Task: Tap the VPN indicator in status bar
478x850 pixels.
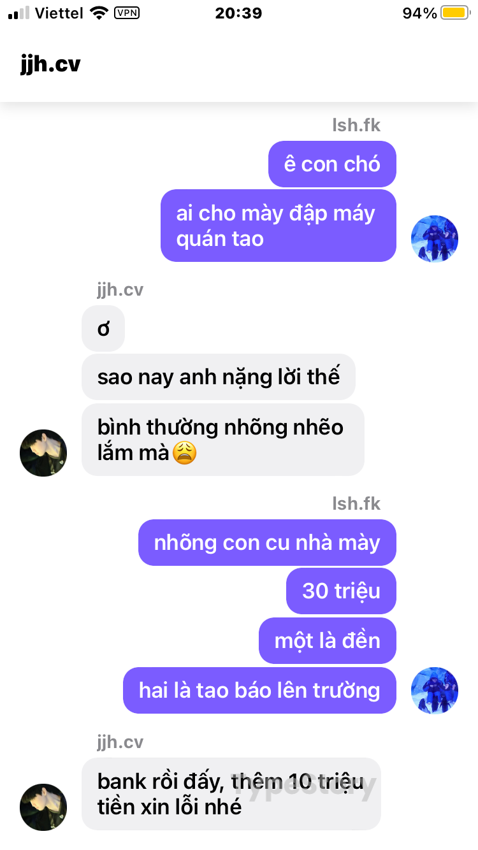Action: coord(126,13)
